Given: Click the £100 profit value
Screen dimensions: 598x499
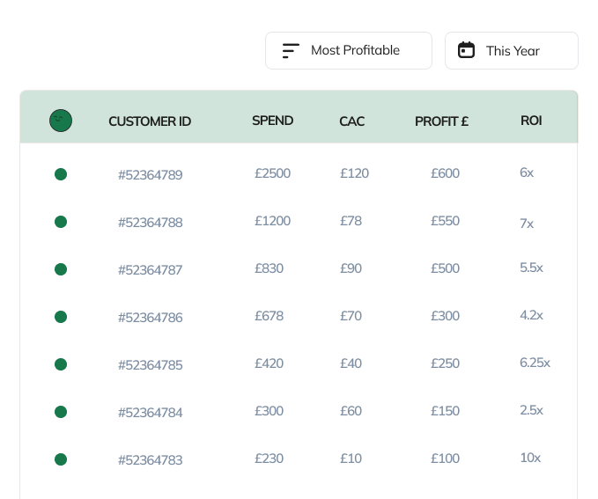Looking at the screenshot, I should point(445,459).
